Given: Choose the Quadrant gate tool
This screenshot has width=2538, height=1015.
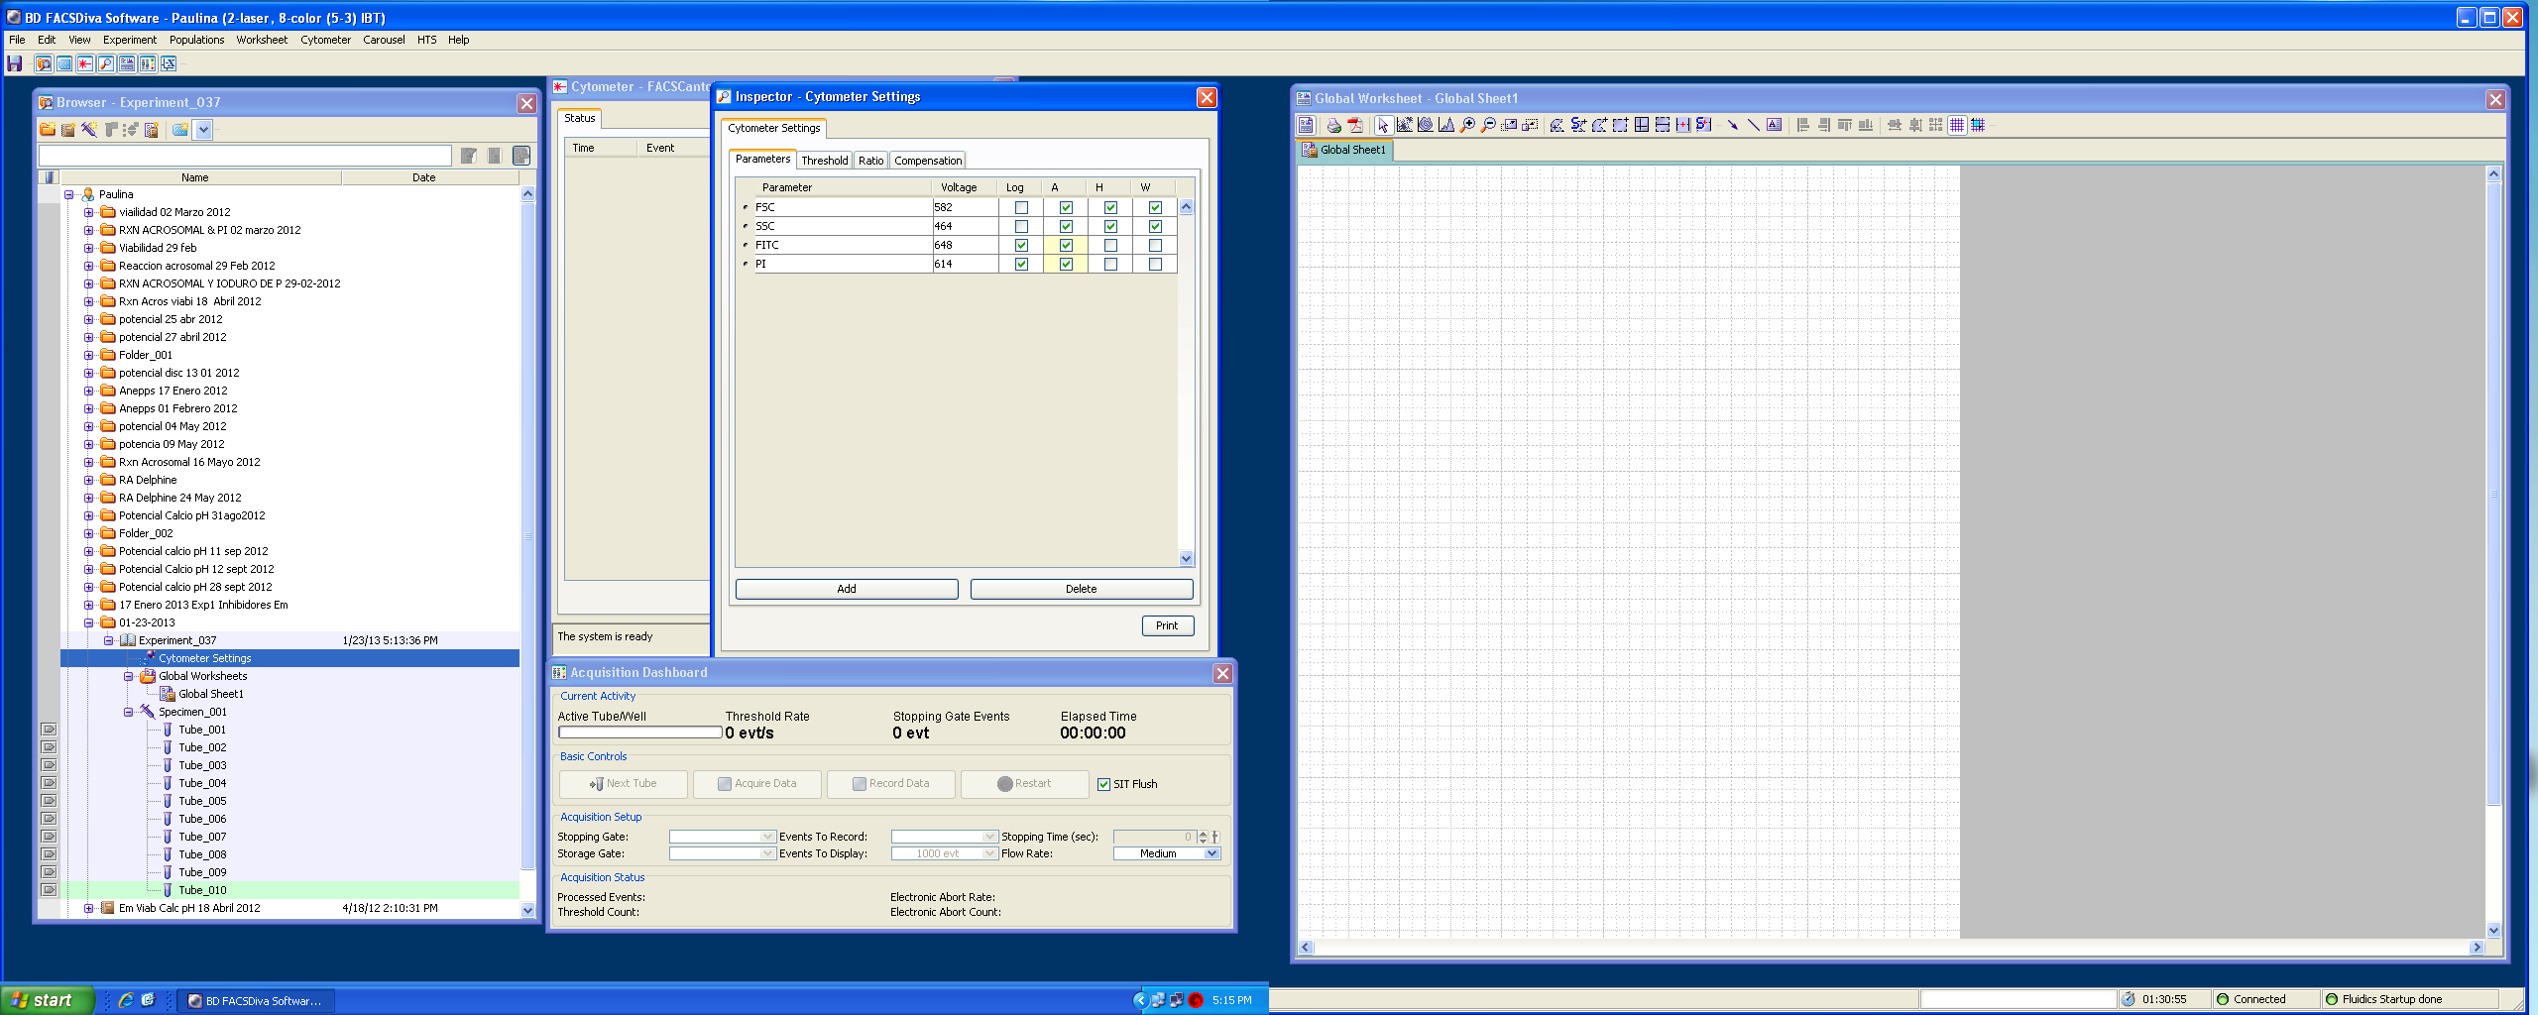Looking at the screenshot, I should coord(1641,125).
